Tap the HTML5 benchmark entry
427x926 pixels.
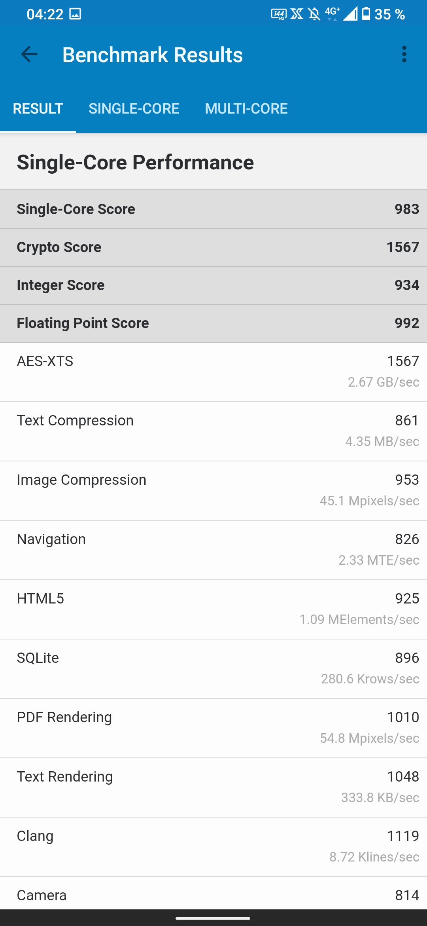click(213, 609)
